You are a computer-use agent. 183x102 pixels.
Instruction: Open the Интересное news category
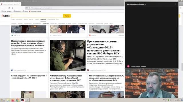click(x=28, y=24)
